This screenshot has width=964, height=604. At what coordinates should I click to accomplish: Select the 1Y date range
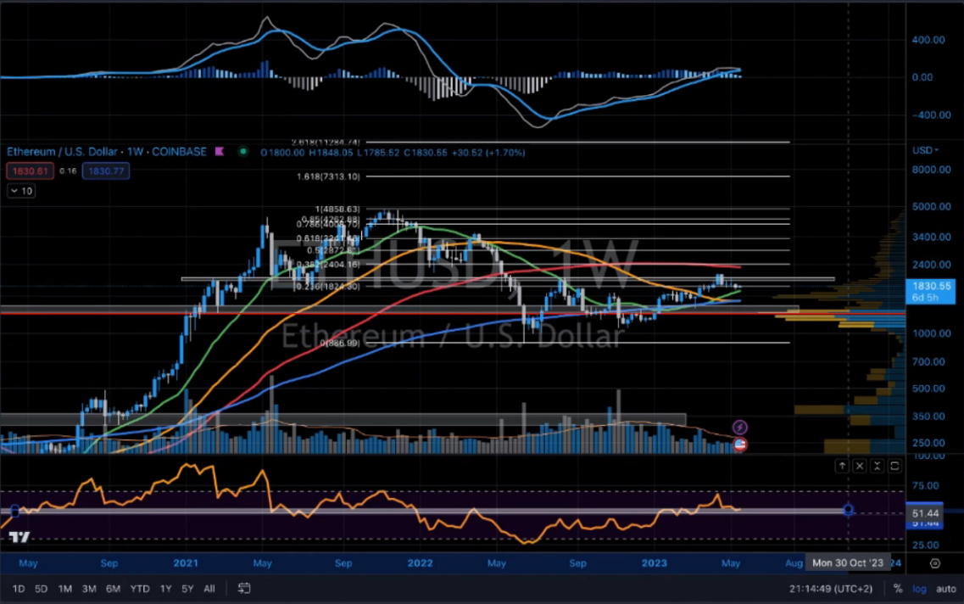(x=166, y=588)
